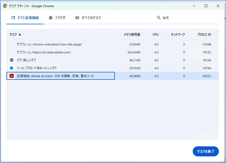Viewport: 226px width, 163px height.
Task: Click the Chrome logo in the title bar
Action: [5, 6]
